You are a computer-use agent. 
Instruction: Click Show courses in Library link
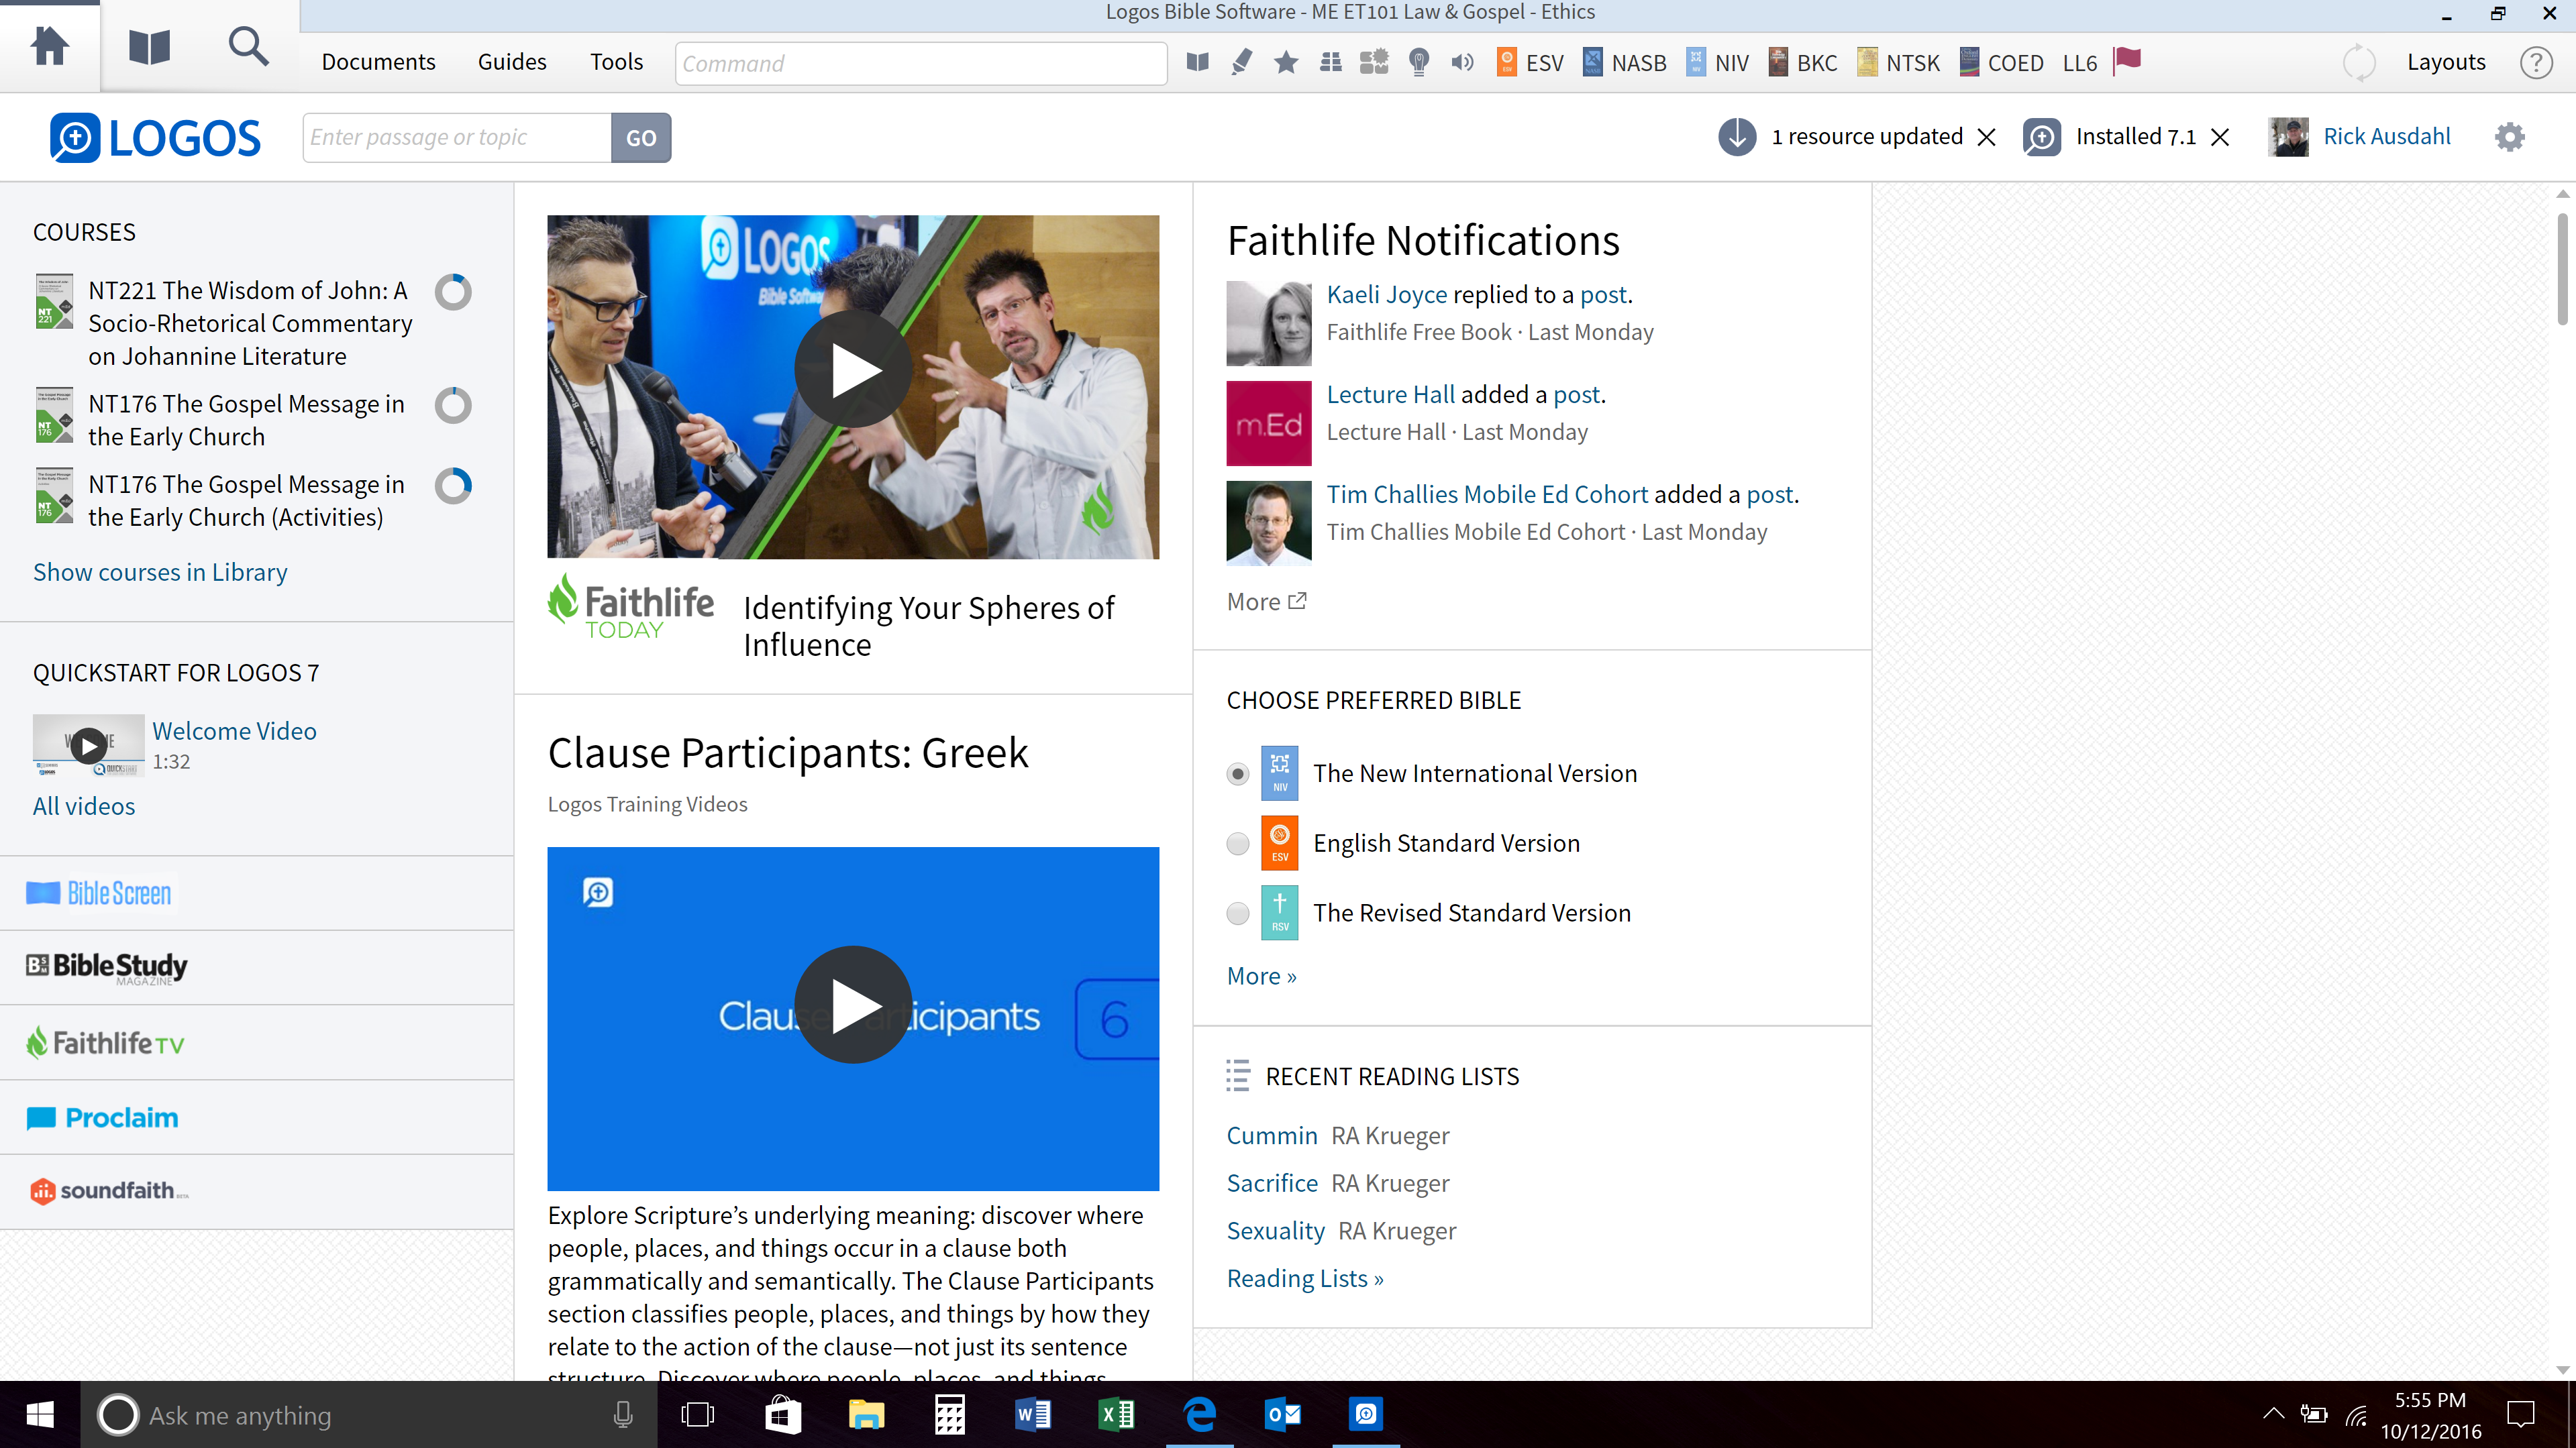tap(160, 571)
